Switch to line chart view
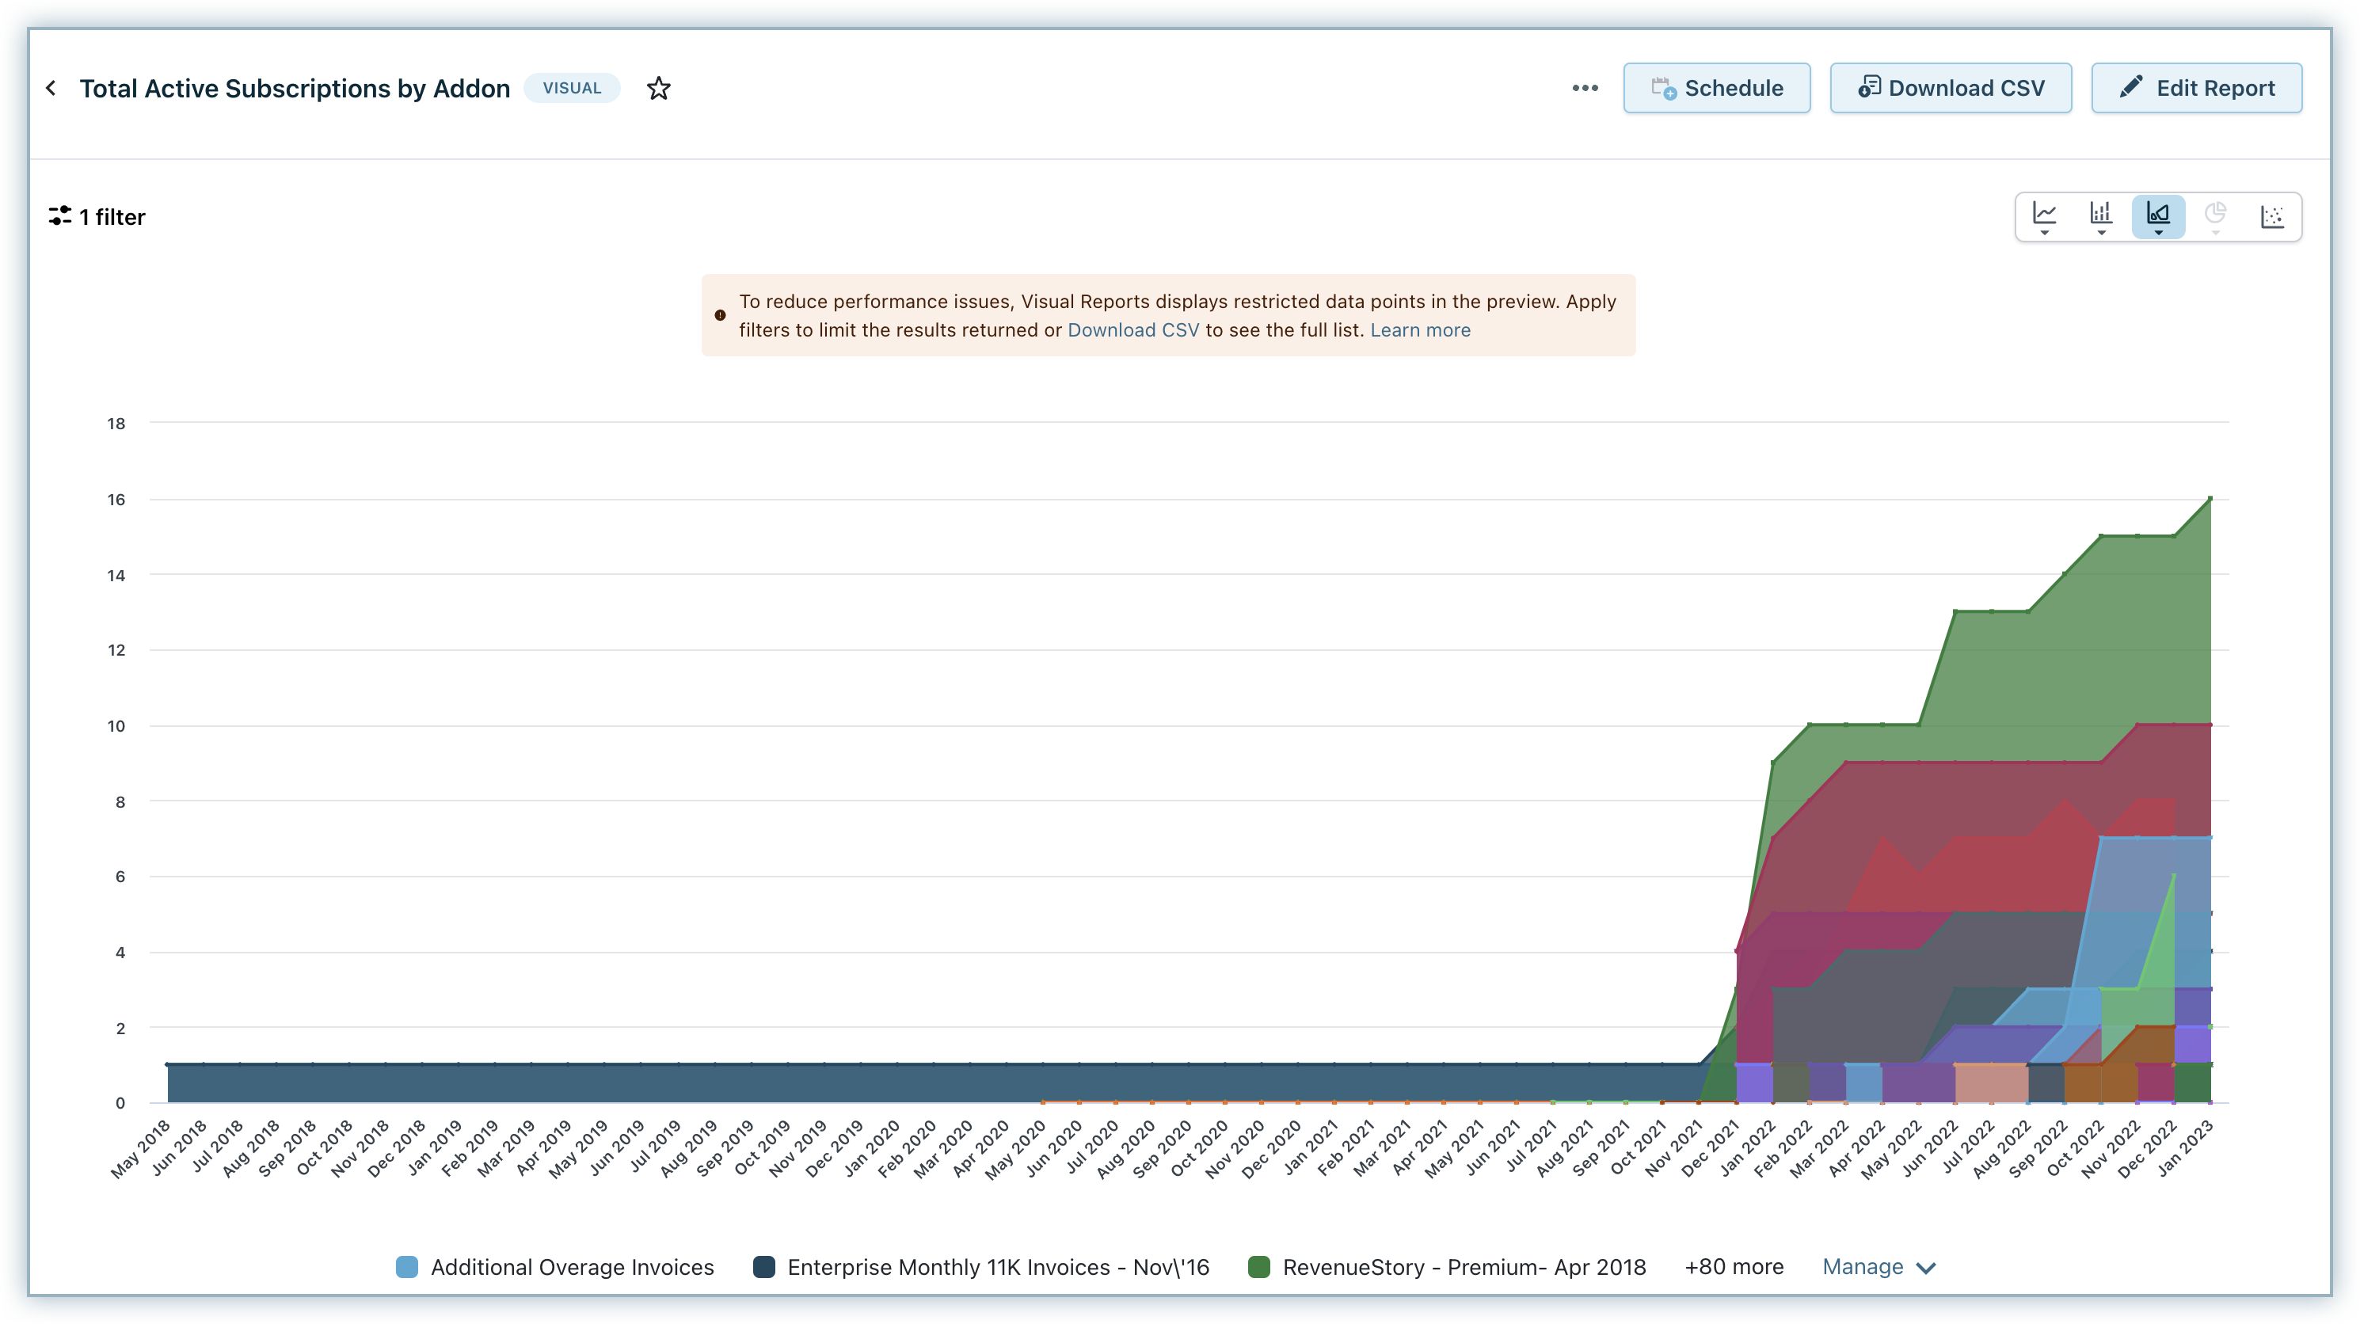2360x1324 pixels. (2044, 216)
